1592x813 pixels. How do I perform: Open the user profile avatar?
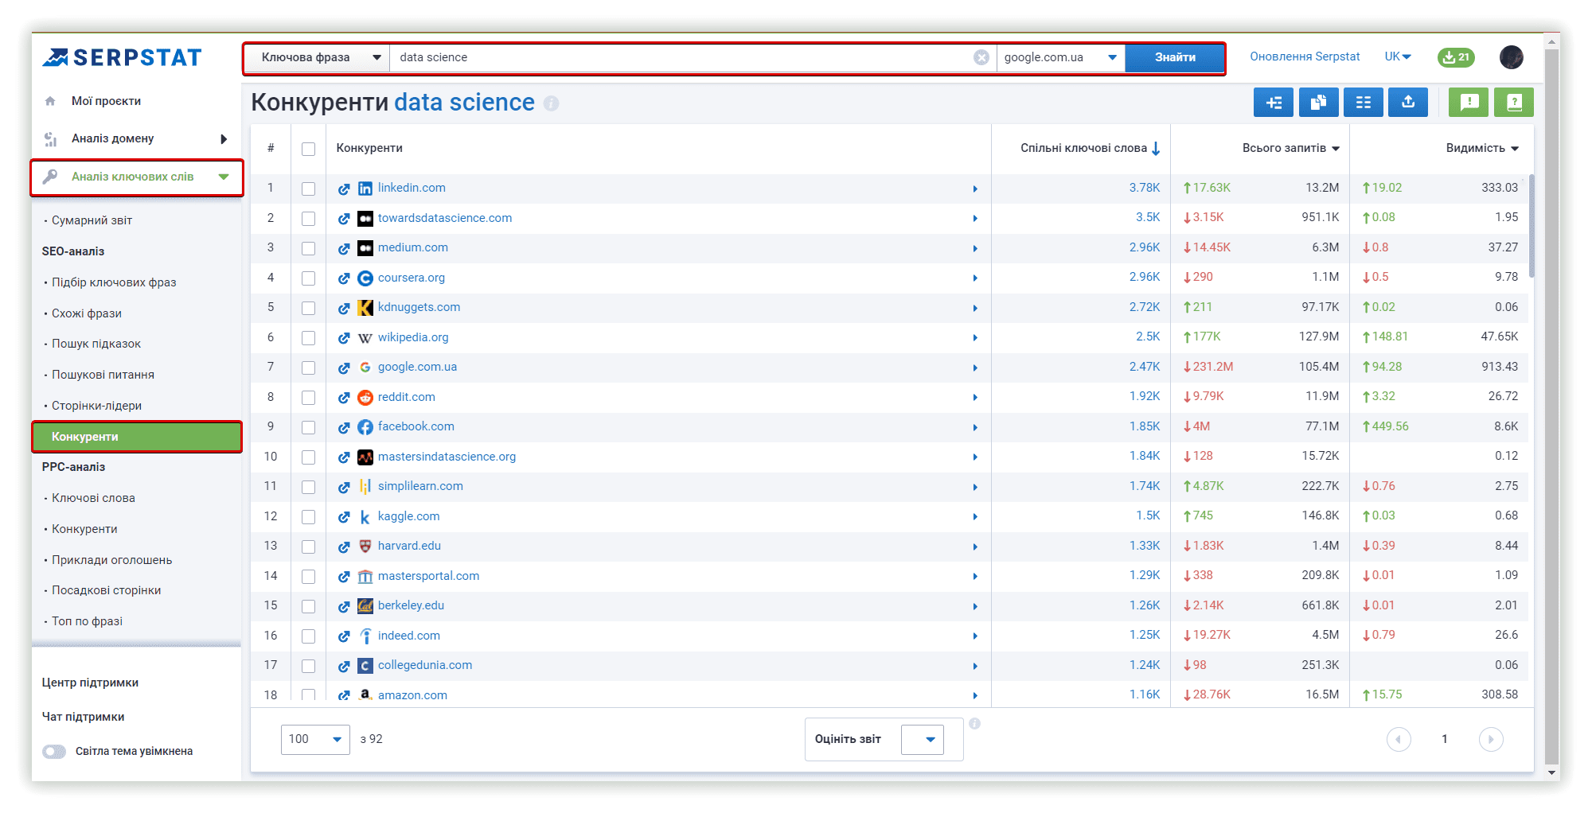pyautogui.click(x=1512, y=57)
